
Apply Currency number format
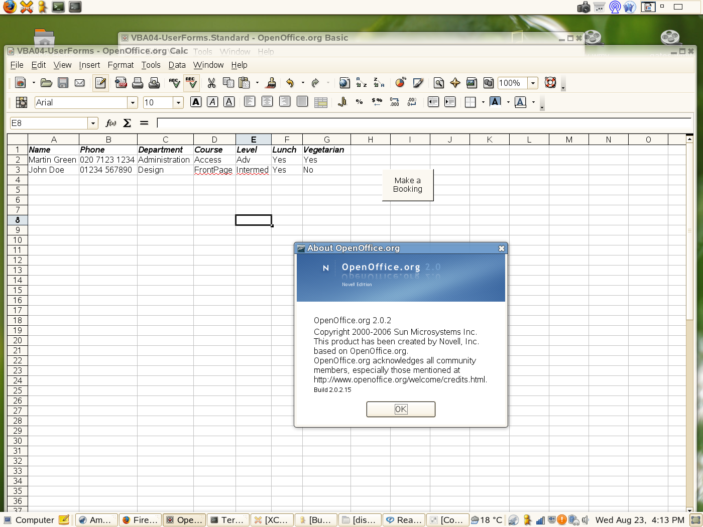coord(342,102)
